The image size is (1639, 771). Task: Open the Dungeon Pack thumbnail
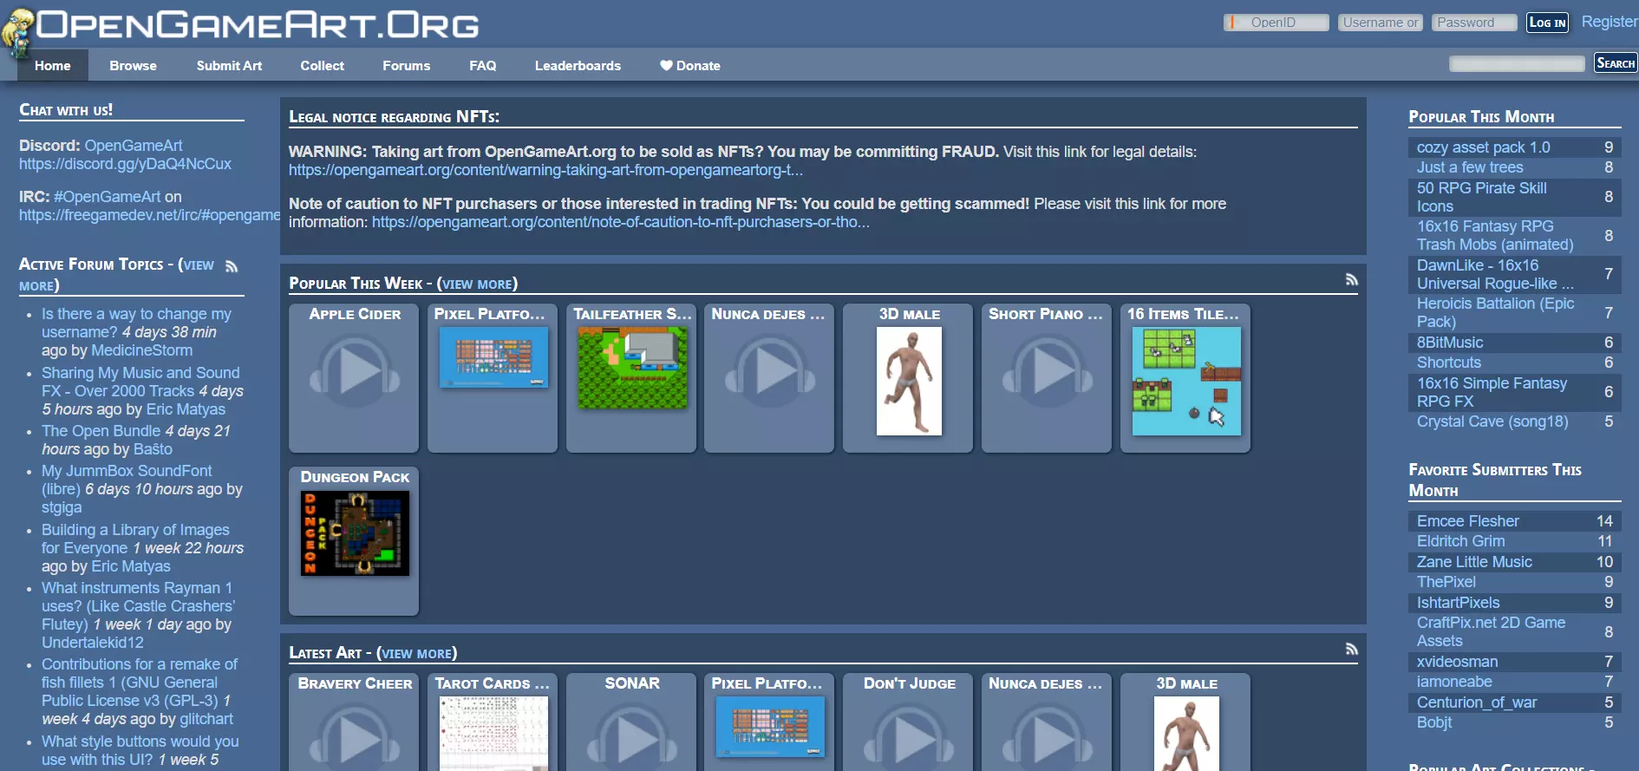355,533
